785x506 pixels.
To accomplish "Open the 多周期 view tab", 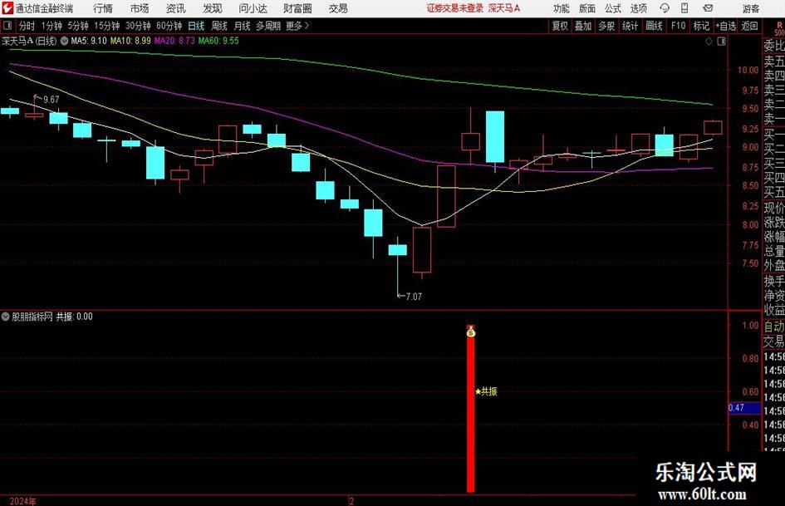I will coord(268,26).
